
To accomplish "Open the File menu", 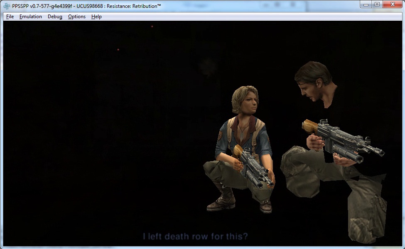I will pos(10,17).
